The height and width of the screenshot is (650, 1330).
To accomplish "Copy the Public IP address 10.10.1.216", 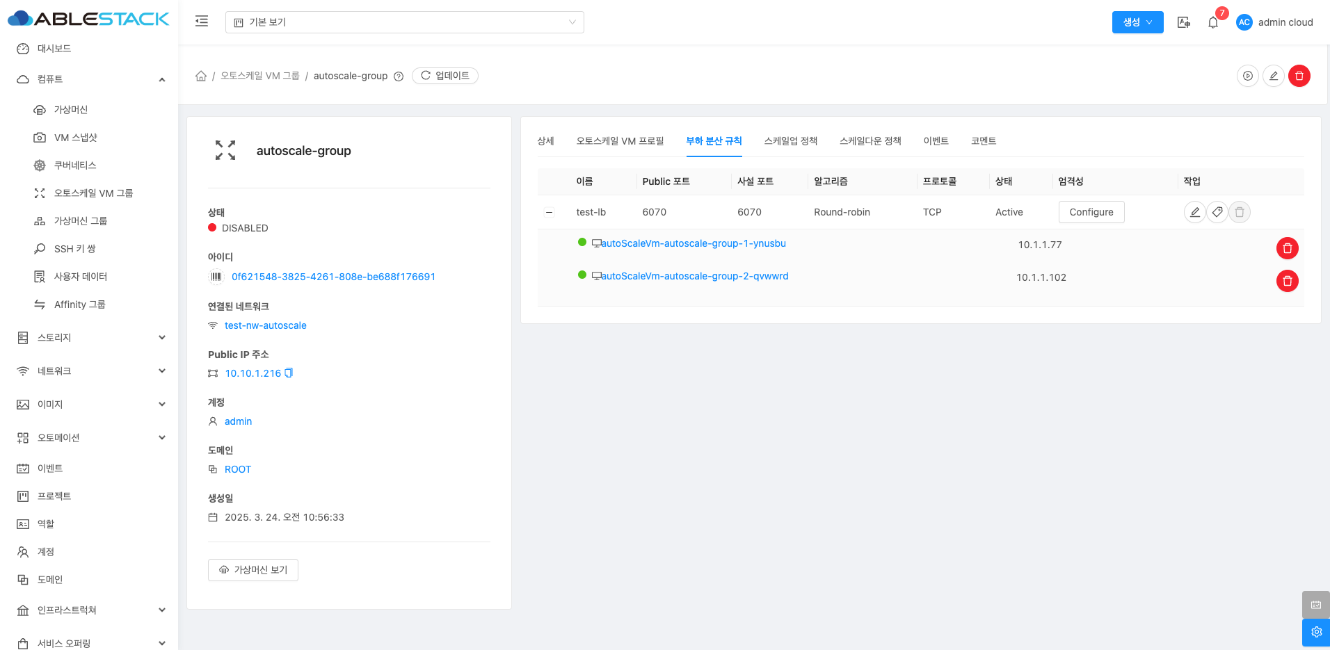I will coord(289,373).
